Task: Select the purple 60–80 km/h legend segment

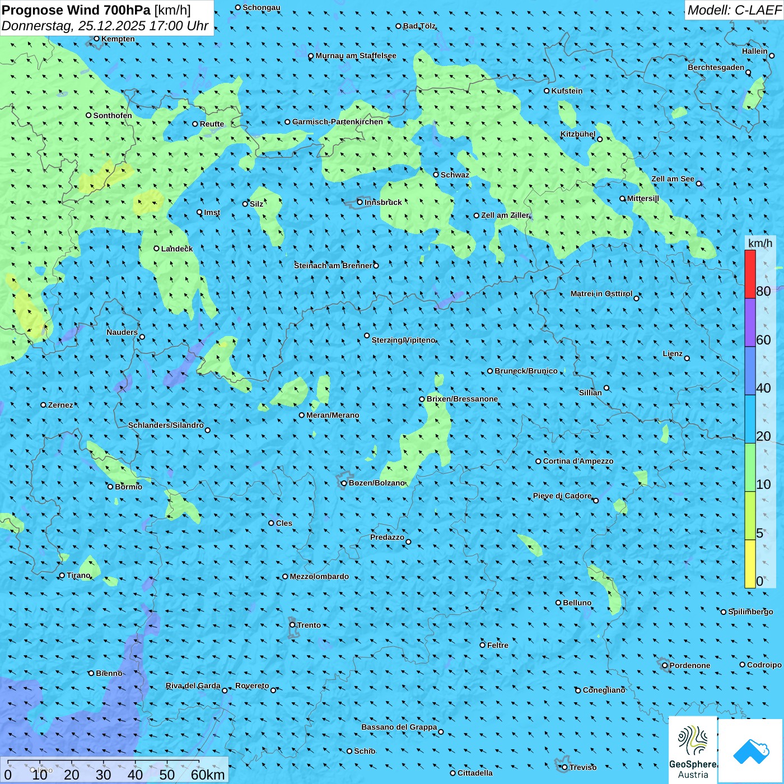Action: (750, 323)
